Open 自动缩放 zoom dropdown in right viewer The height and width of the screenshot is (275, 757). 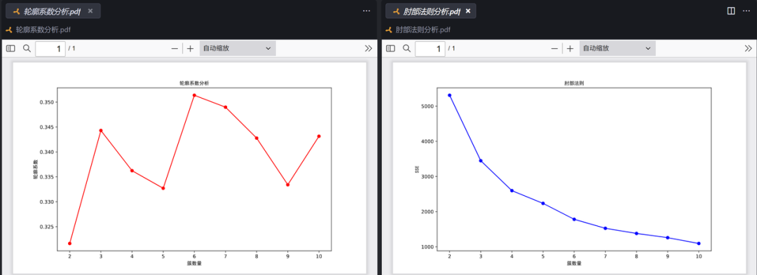pyautogui.click(x=618, y=48)
